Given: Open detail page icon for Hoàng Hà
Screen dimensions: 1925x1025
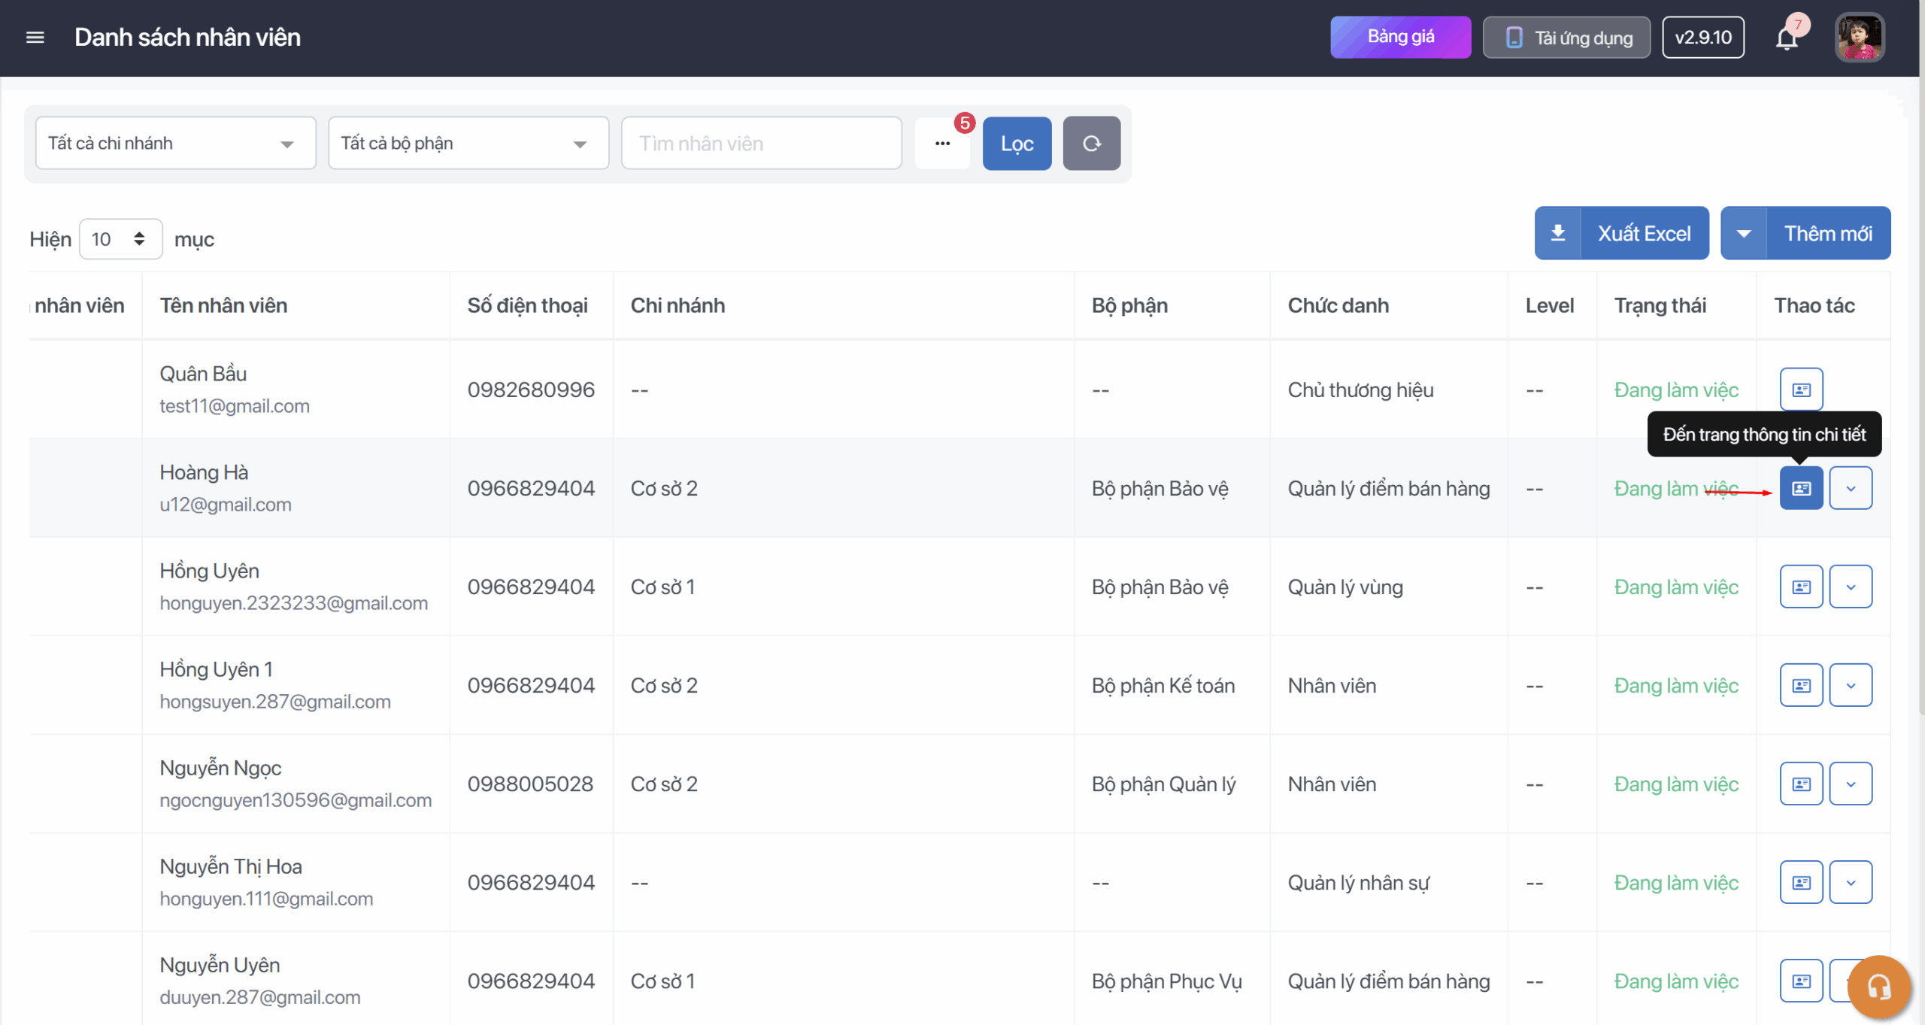Looking at the screenshot, I should 1801,488.
